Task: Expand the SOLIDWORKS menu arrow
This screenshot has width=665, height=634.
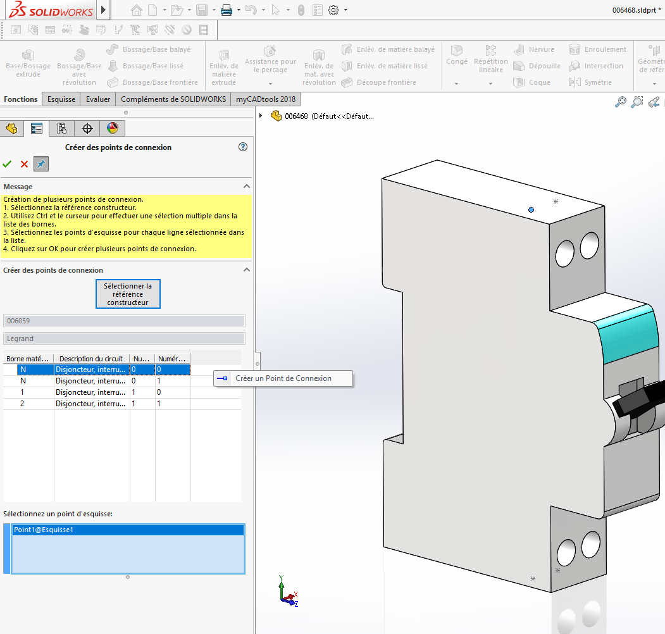Action: tap(104, 9)
